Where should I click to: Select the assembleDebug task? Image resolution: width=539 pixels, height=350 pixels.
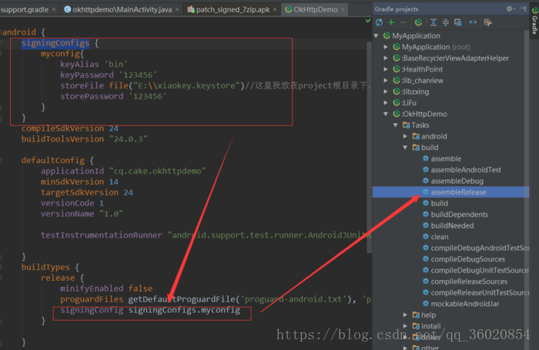(x=457, y=181)
